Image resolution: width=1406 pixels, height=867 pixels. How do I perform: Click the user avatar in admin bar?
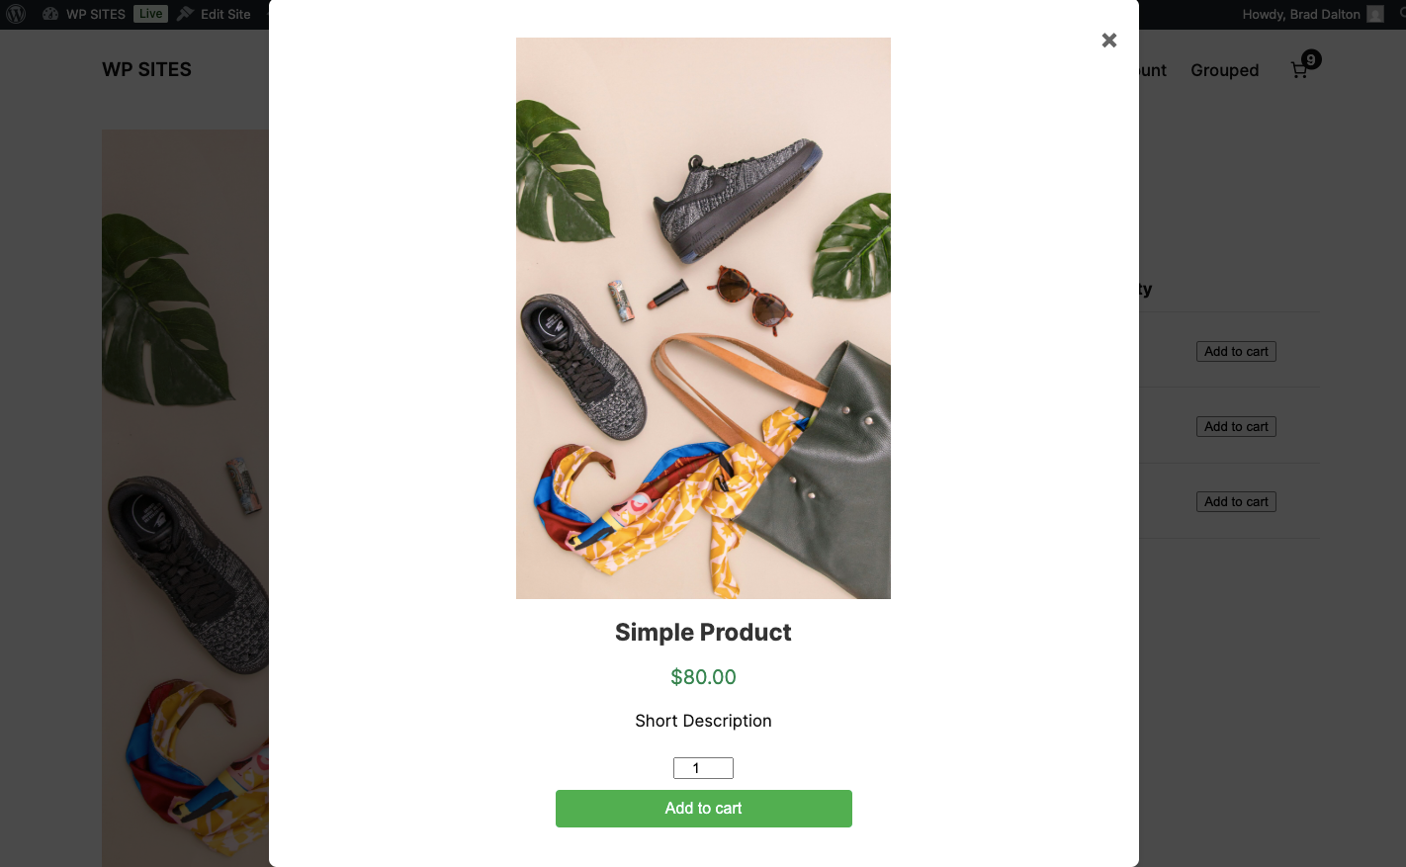[x=1375, y=14]
